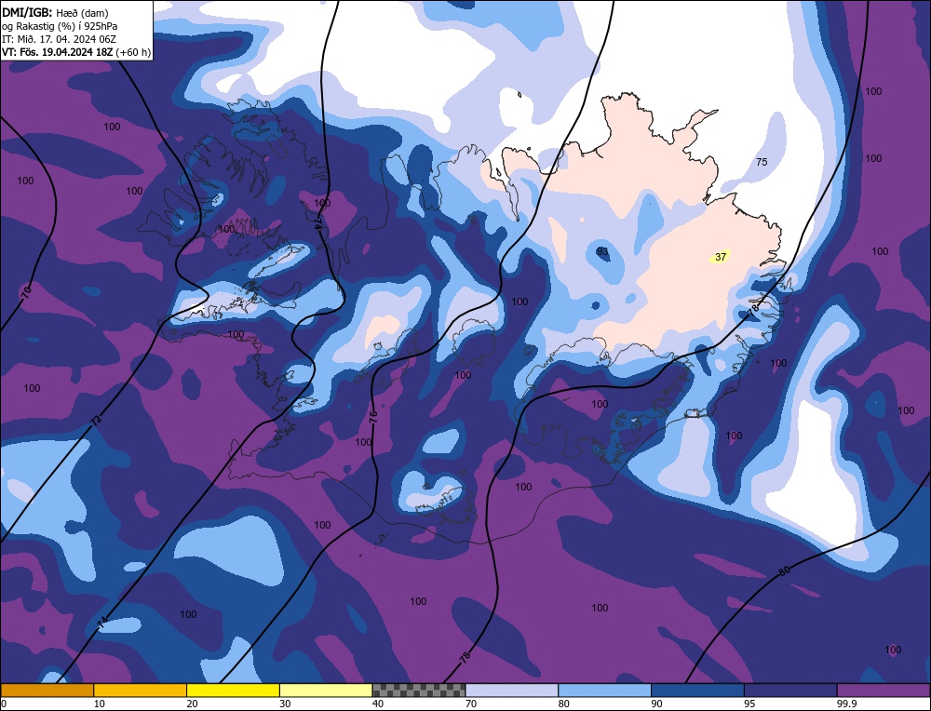The width and height of the screenshot is (931, 711).
Task: Click the orange 10–20 legend swatch
Action: pyautogui.click(x=141, y=691)
